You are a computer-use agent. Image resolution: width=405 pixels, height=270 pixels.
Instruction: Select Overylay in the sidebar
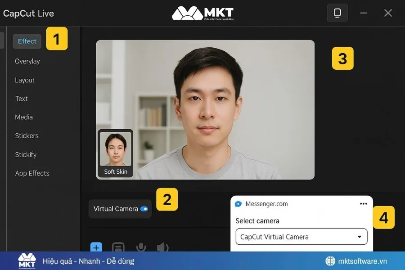(27, 61)
